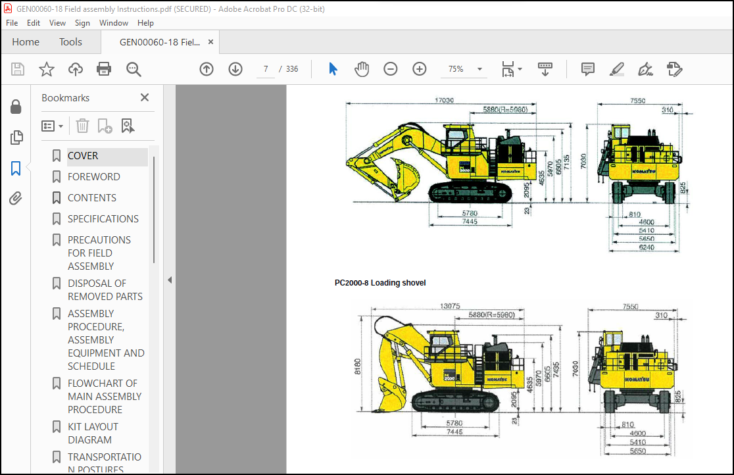The image size is (734, 475).
Task: Click the PC2000-8 Loading shovel heading
Action: (380, 283)
